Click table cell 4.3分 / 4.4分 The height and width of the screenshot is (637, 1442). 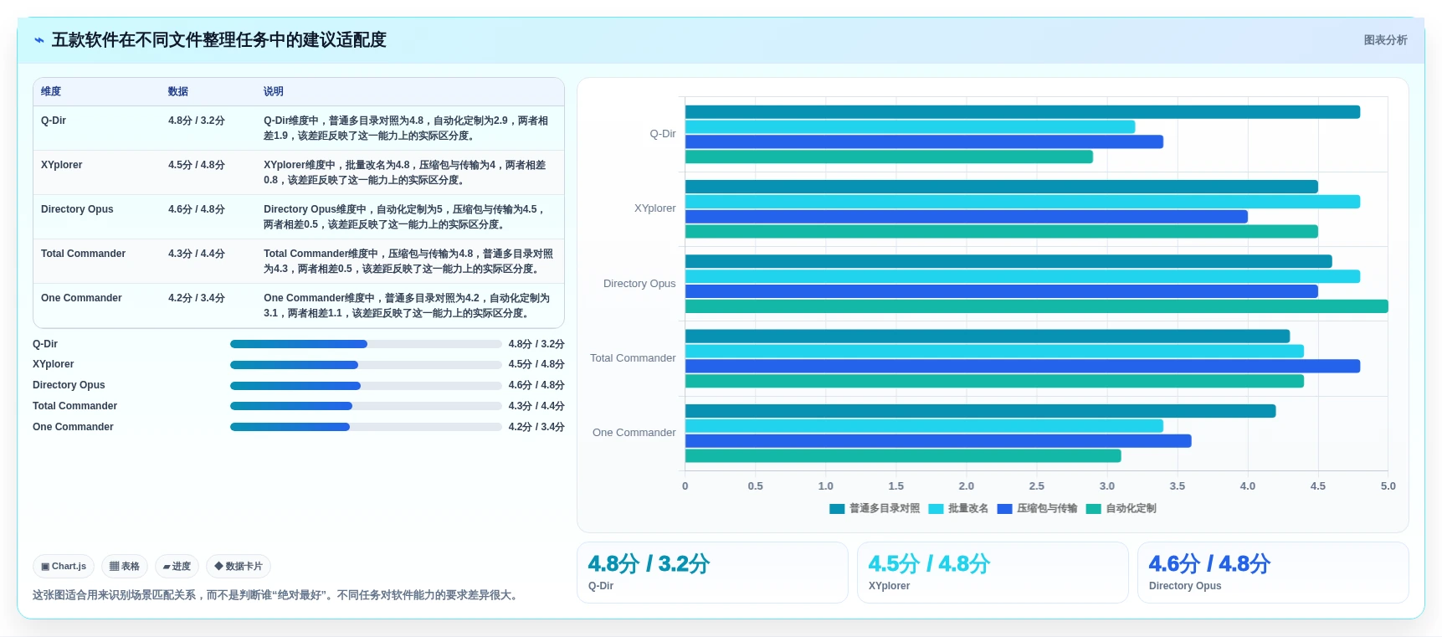197,254
